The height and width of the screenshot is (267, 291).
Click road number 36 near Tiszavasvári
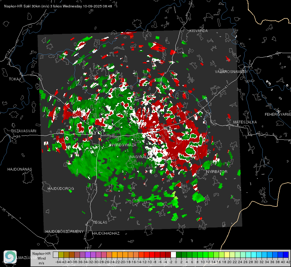[x=18, y=136]
